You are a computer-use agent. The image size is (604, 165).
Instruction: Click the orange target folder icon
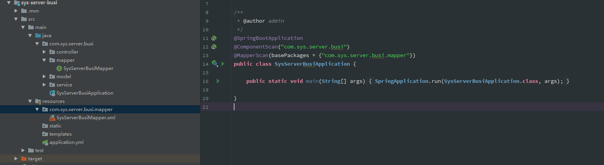(24, 159)
